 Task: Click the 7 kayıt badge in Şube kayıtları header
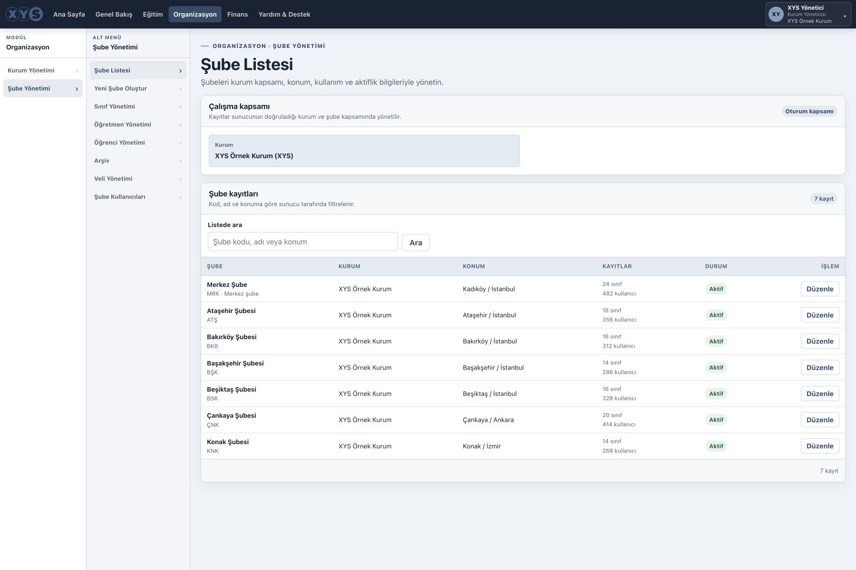coord(824,199)
